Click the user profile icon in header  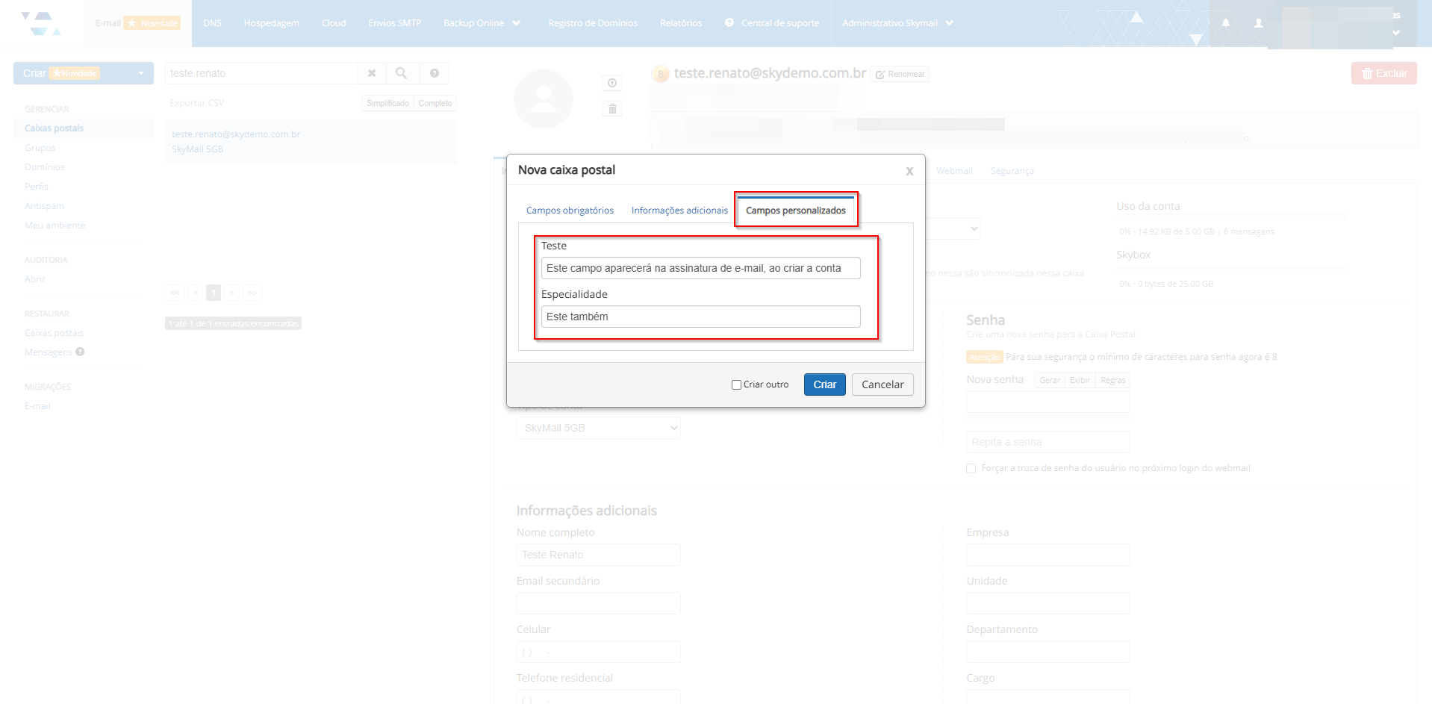click(1259, 23)
